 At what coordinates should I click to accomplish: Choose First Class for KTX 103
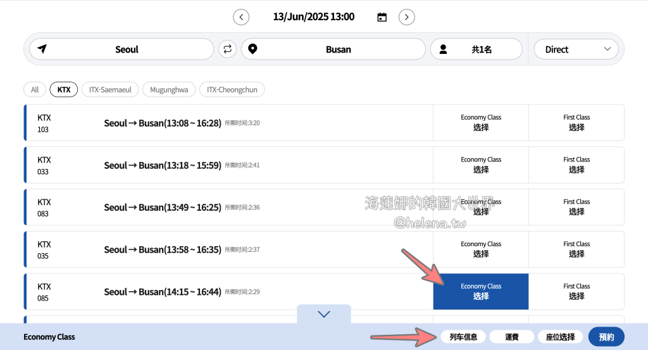pos(576,123)
